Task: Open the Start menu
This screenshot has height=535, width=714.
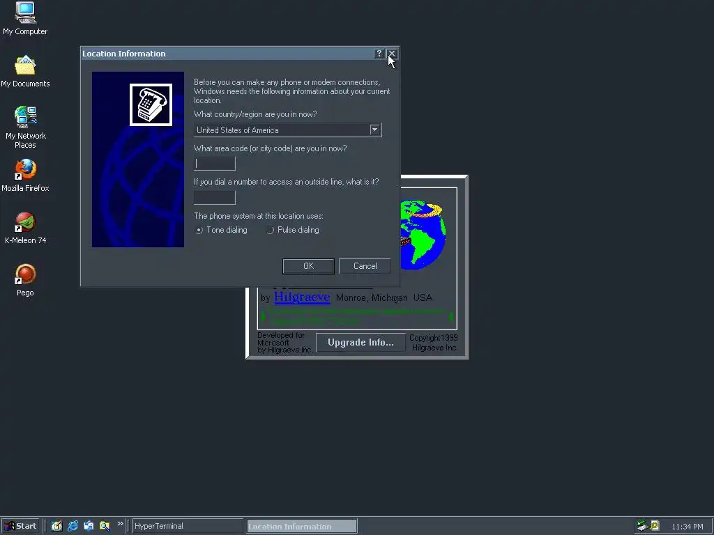Action: click(x=20, y=526)
